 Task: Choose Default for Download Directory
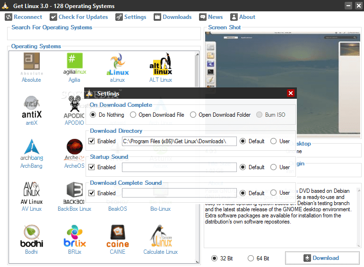(x=243, y=141)
